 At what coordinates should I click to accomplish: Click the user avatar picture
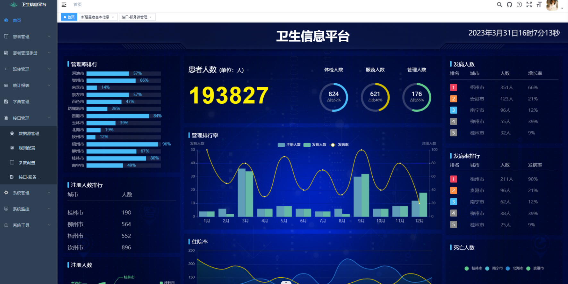(x=552, y=5)
